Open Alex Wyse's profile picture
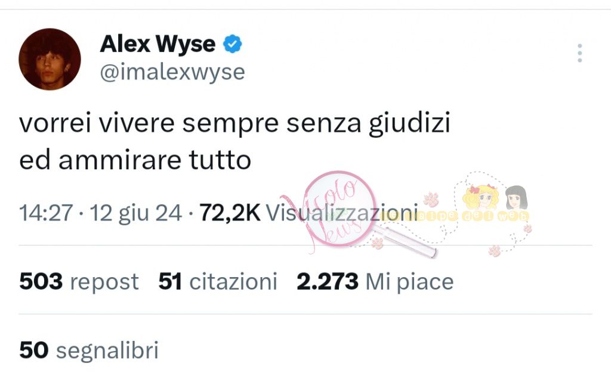611x373 pixels. coord(50,59)
